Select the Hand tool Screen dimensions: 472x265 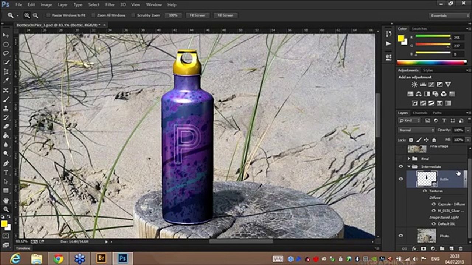[6, 200]
